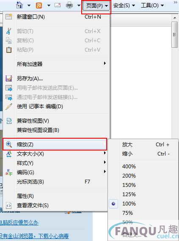This screenshot has height=241, width=179.
Task: Click the 查看源文件 view source icon
Action: [x=9, y=205]
